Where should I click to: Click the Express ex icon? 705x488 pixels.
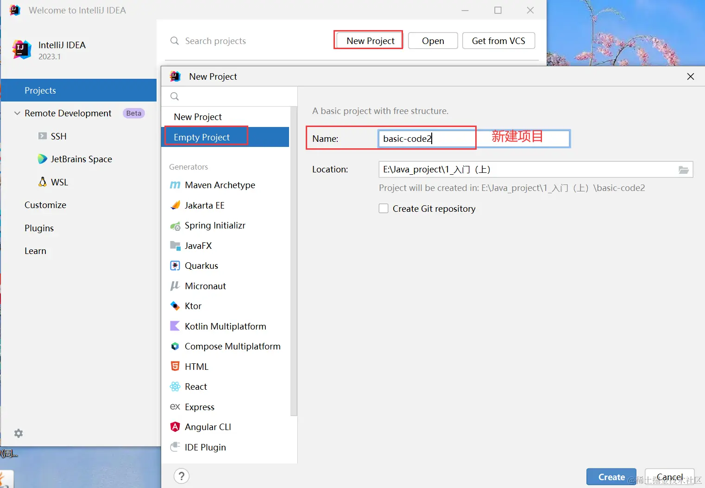pos(175,407)
